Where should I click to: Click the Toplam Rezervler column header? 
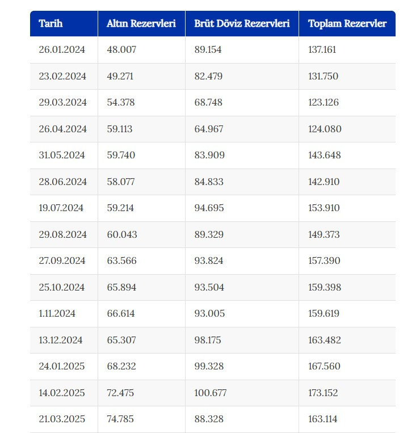tap(347, 24)
